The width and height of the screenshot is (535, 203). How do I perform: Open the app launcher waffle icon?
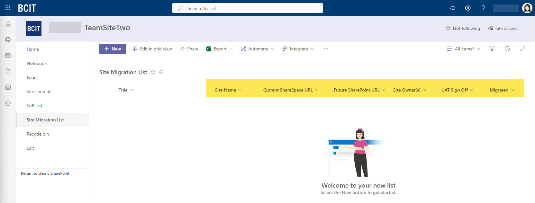coord(8,8)
